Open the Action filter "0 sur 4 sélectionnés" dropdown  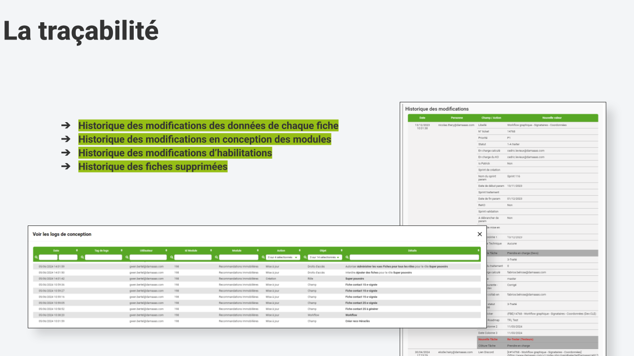click(x=282, y=257)
